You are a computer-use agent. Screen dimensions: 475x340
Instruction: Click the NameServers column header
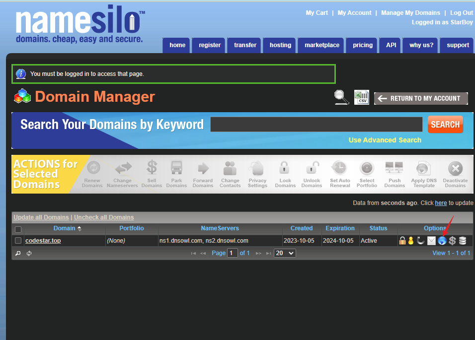point(220,228)
